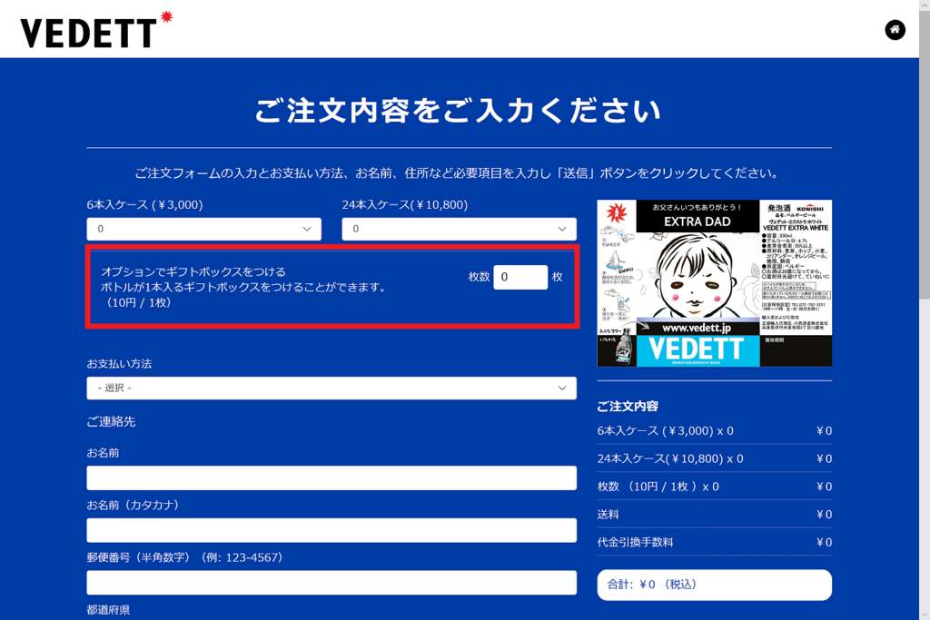Click the 代金引換手数料 summary row
This screenshot has height=620, width=930.
tap(714, 542)
